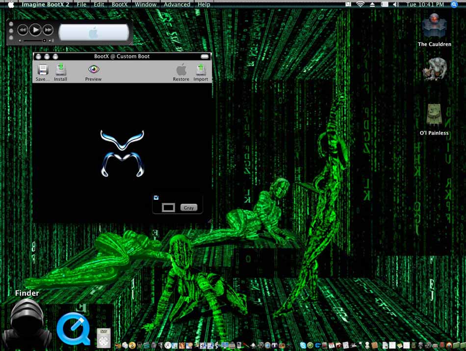Open the Advanced menu
Screen dimensions: 466x351
pyautogui.click(x=177, y=4)
